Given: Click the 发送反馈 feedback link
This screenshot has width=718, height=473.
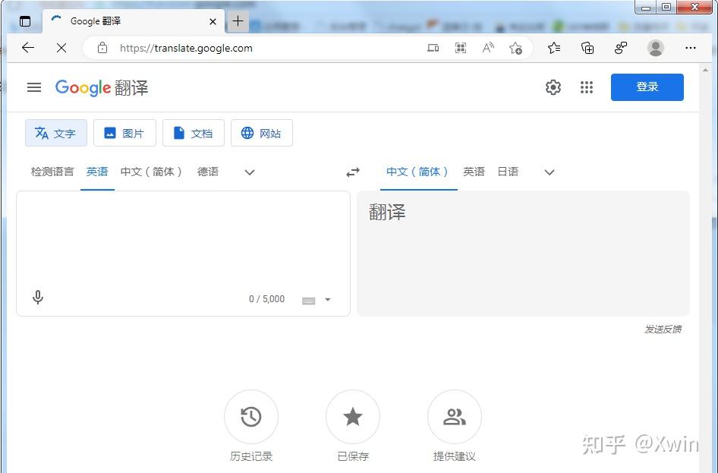Looking at the screenshot, I should [x=663, y=330].
